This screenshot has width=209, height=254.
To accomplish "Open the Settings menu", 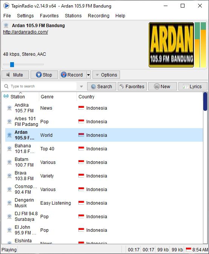I will [x=25, y=16].
